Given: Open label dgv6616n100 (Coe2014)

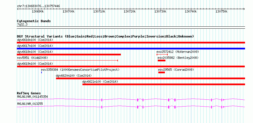Looking at the screenshot, I should [35, 40].
